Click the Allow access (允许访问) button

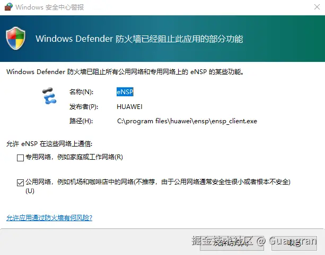232,243
